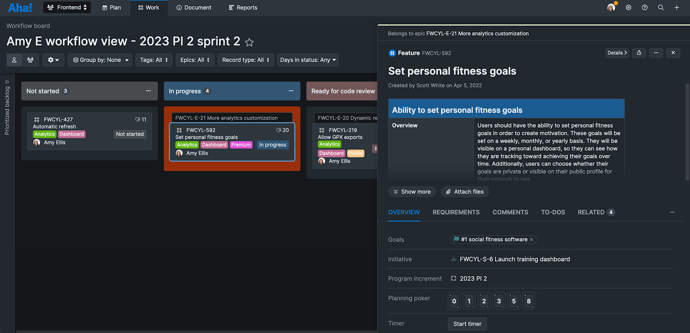Click the plus icon to create a new record
Viewport: 690px width, 333px height.
pos(677,7)
